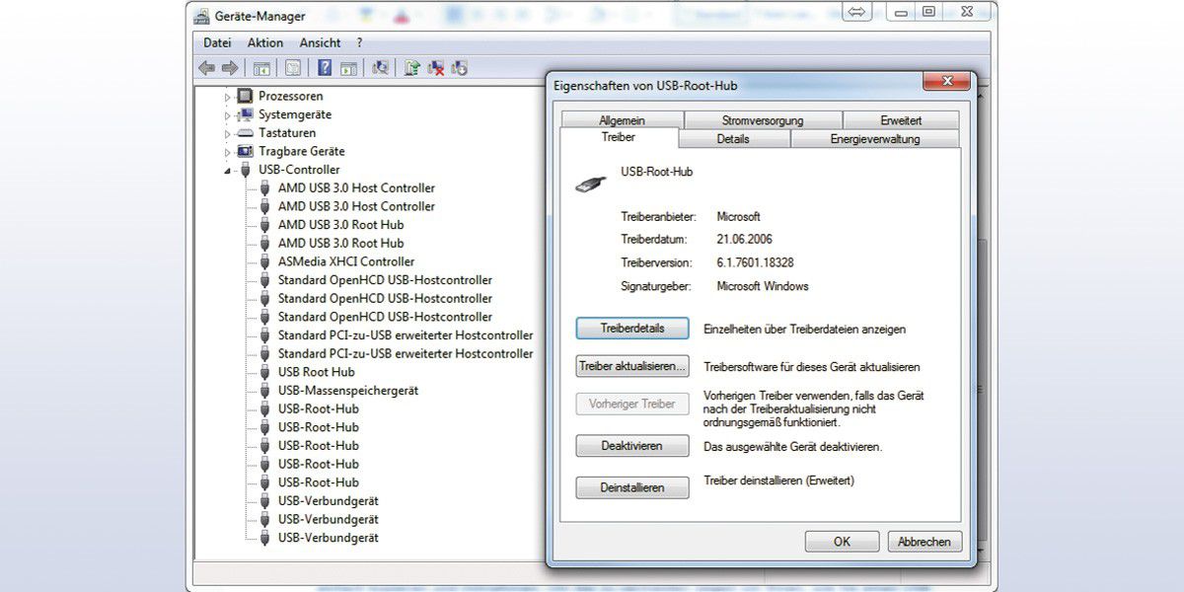This screenshot has width=1184, height=592.
Task: Click the Treiberanbieter label
Action: click(x=658, y=216)
